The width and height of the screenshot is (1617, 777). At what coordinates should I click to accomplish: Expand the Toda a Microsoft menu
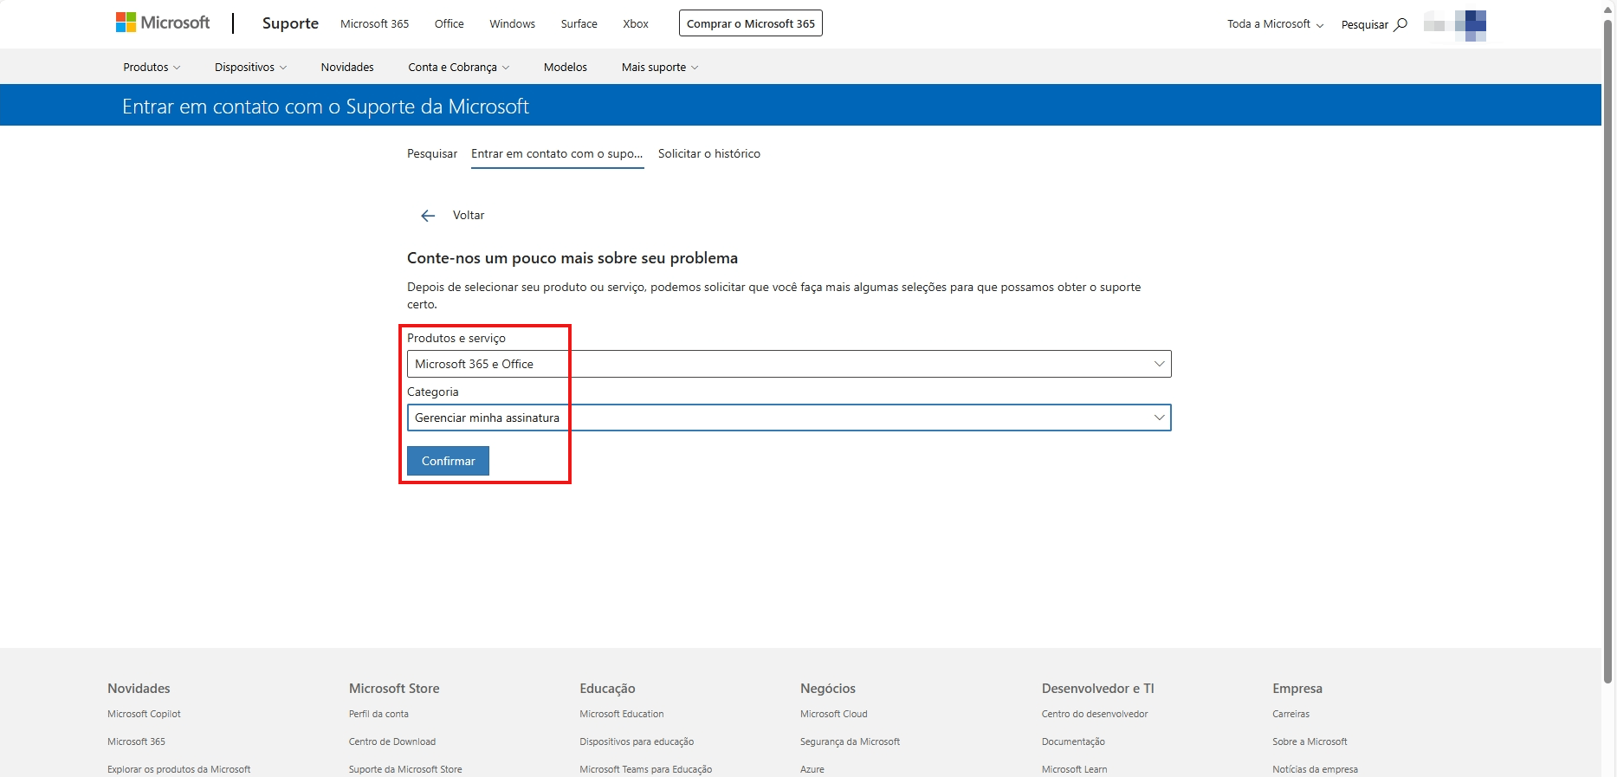(x=1275, y=24)
